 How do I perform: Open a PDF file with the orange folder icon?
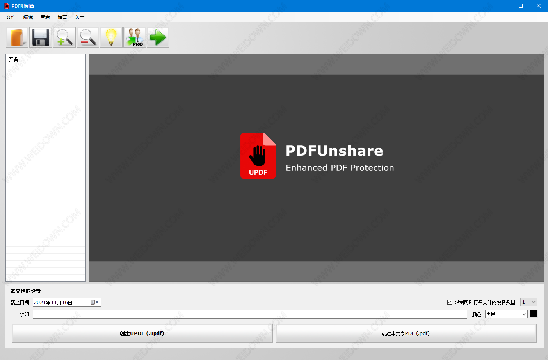(17, 37)
